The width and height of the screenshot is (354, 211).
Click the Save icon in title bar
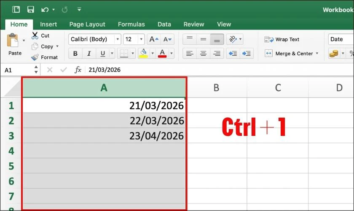(30, 10)
